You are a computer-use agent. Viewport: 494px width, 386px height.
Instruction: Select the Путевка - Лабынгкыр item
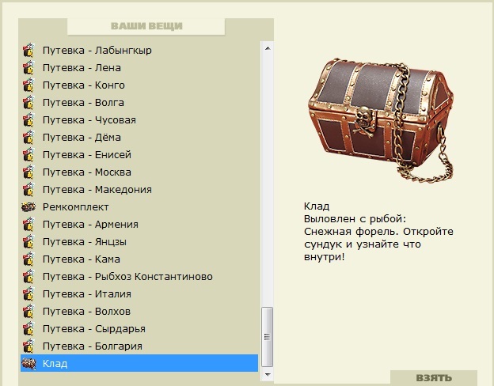click(139, 50)
